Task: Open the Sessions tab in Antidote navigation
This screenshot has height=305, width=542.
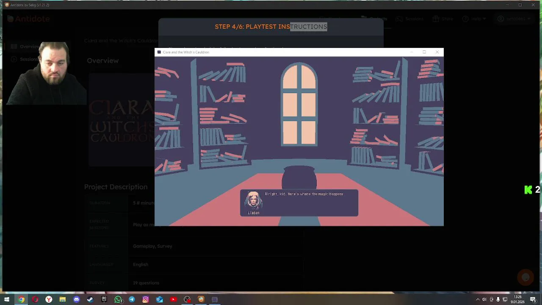Action: coord(410,19)
